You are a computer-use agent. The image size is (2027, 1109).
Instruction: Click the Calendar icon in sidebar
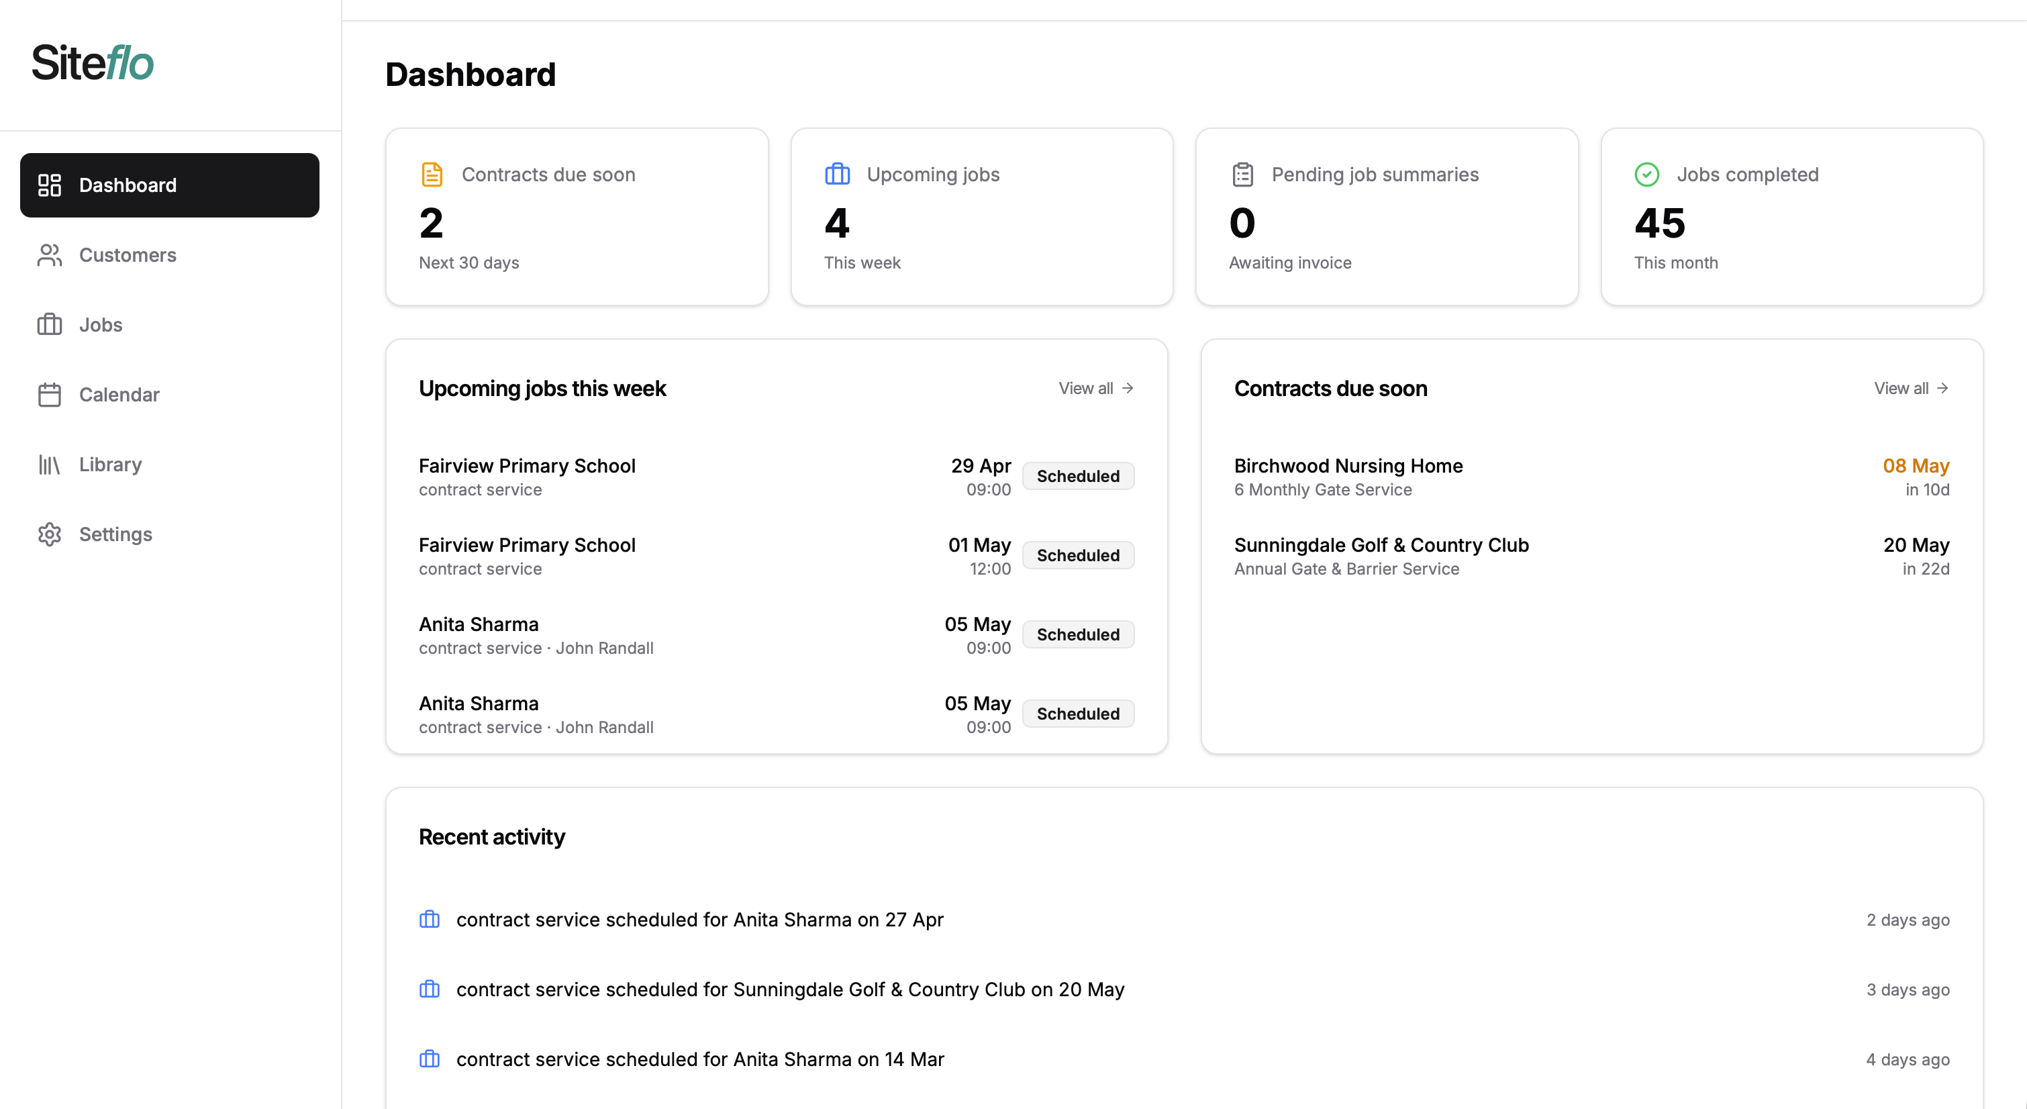click(x=50, y=394)
